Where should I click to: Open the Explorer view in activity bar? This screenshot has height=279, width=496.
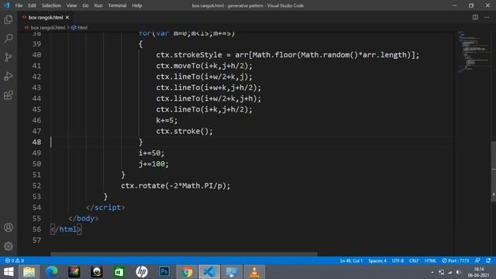pyautogui.click(x=9, y=19)
